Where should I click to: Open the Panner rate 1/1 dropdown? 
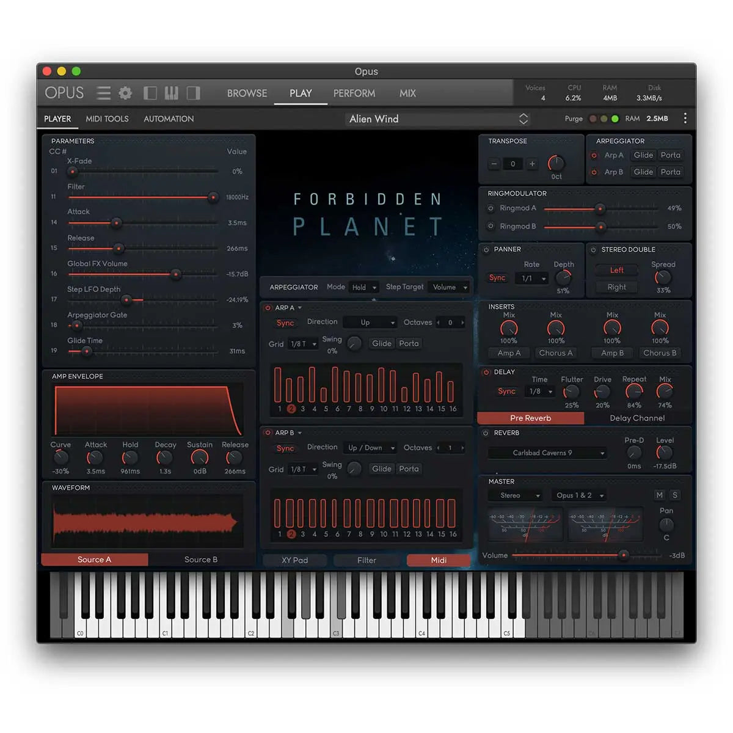click(531, 278)
